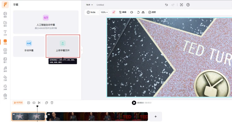Add a scene with the plus-box icon
The image size is (232, 122).
pyautogui.click(x=28, y=103)
